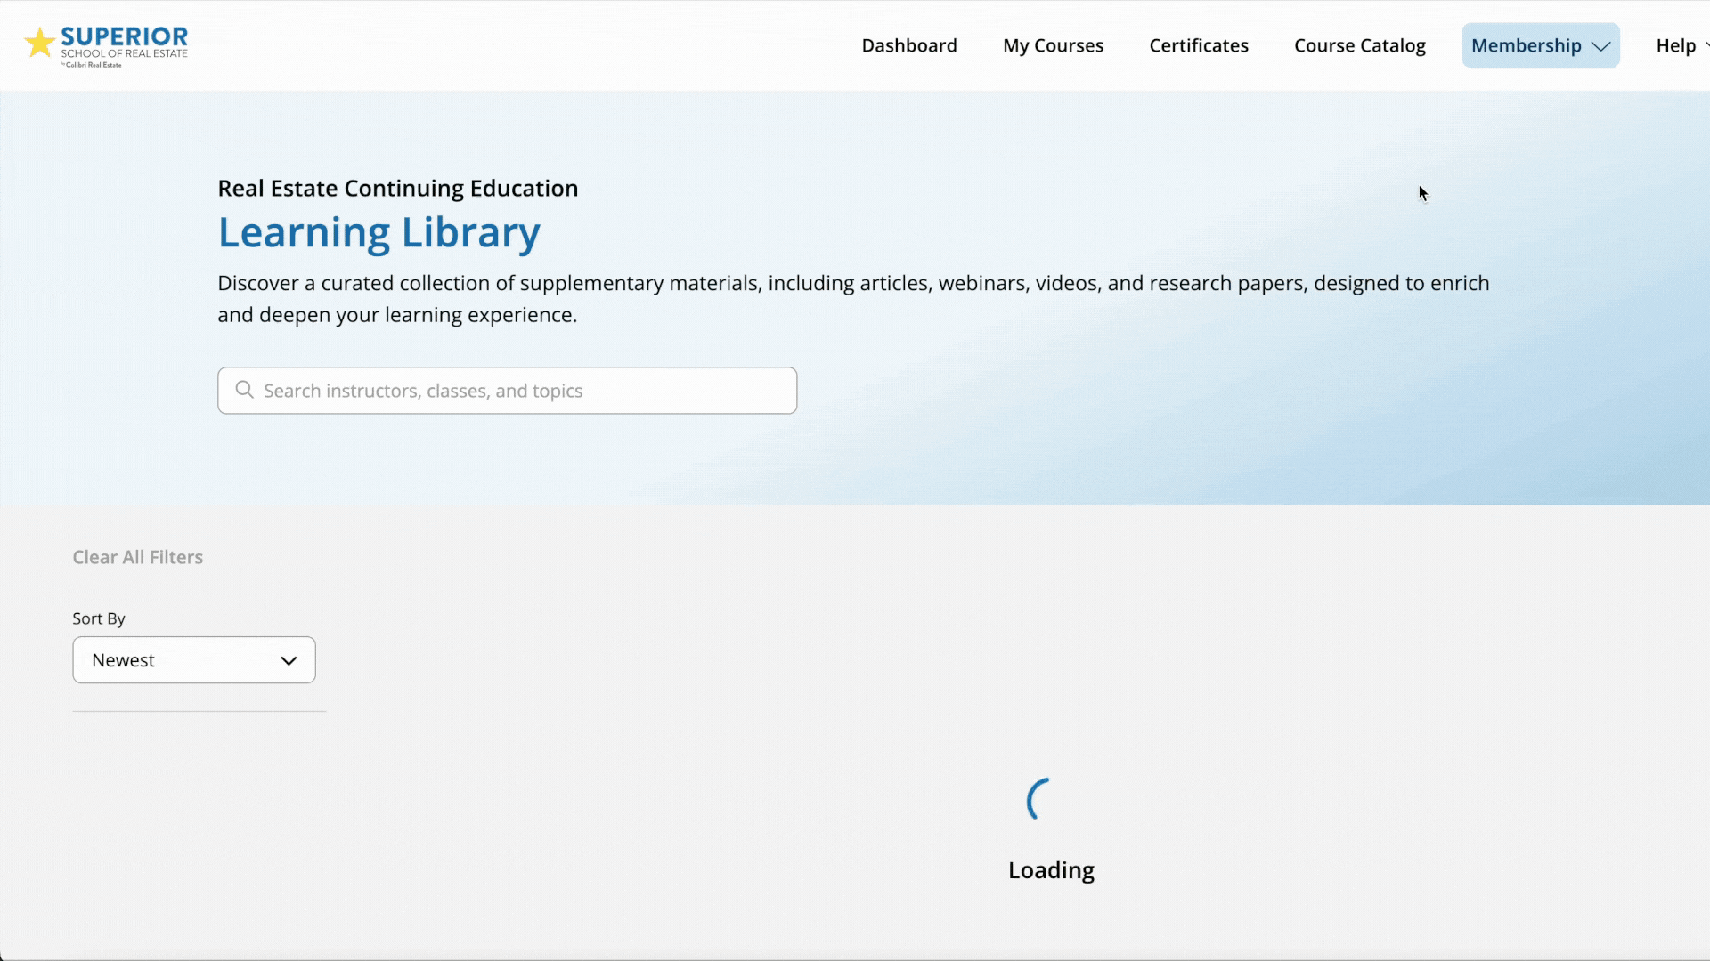Click the Sort By label
1710x961 pixels.
pyautogui.click(x=98, y=618)
